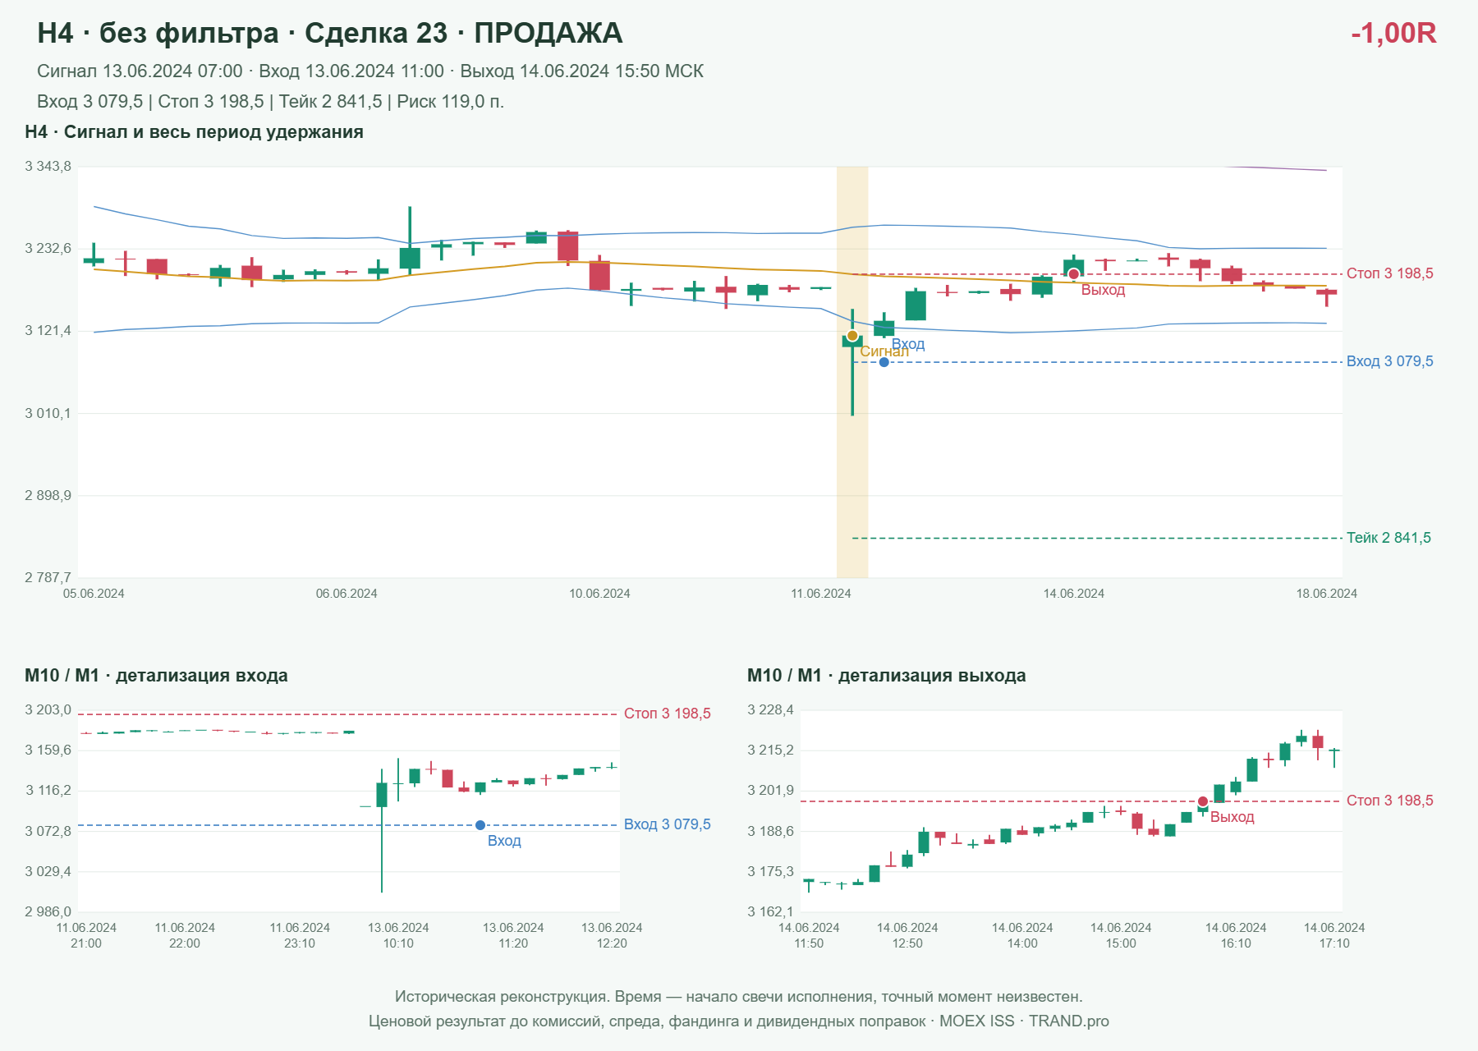Click the 'Историческая реконструкция' footer note

click(739, 997)
